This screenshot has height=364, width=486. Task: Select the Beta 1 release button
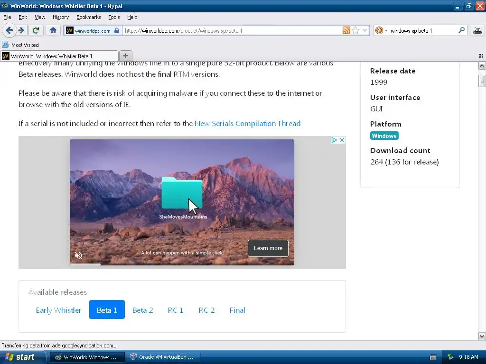coord(107,309)
